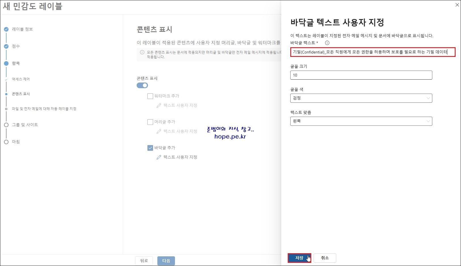
Task: Click the 다음 button
Action: pyautogui.click(x=166, y=261)
